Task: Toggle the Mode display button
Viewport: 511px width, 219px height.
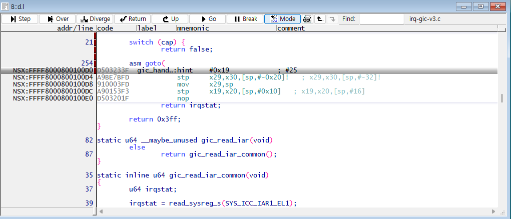Action: [x=283, y=19]
